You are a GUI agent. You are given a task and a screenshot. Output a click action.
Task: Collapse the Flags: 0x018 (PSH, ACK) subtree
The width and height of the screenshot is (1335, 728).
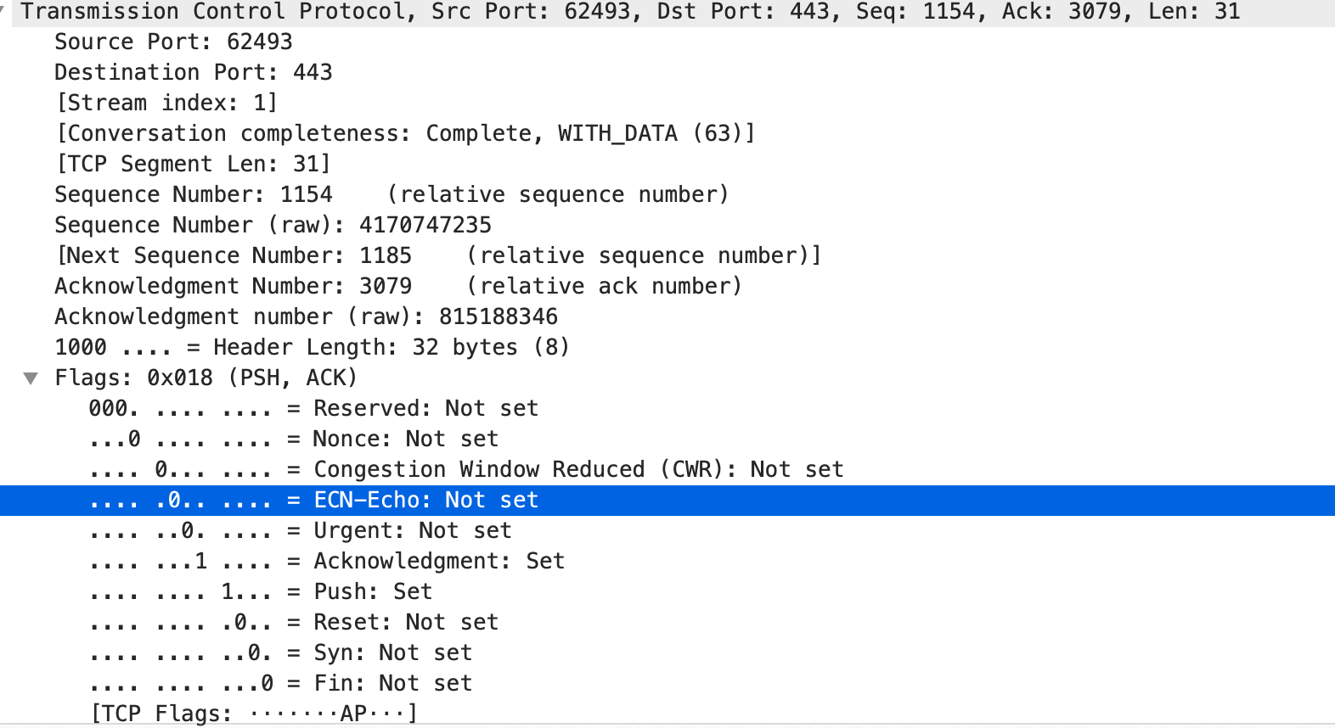click(31, 378)
